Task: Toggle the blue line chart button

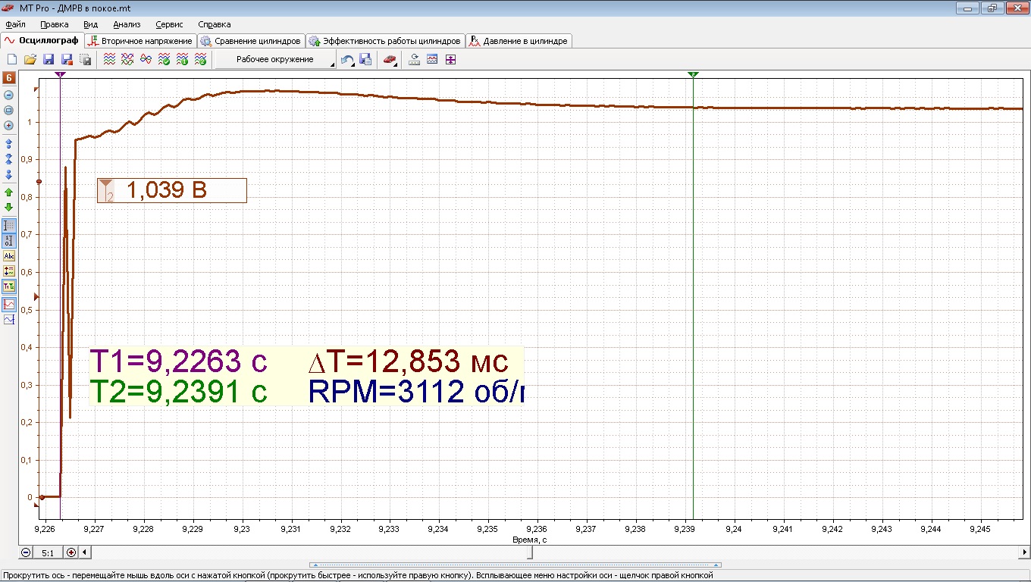Action: click(x=9, y=320)
